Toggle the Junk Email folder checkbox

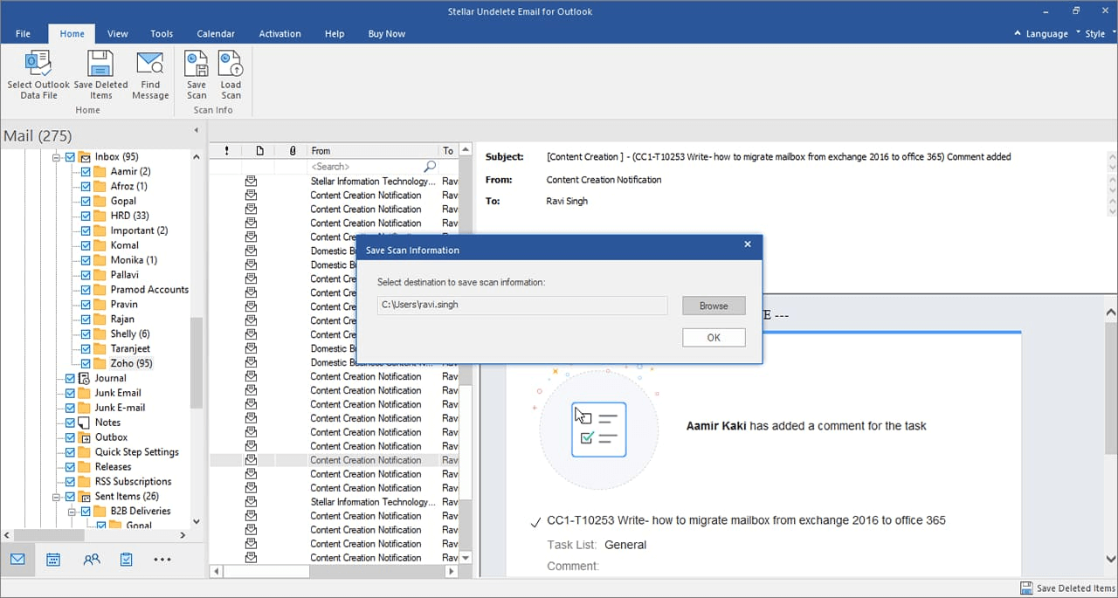[x=70, y=393]
